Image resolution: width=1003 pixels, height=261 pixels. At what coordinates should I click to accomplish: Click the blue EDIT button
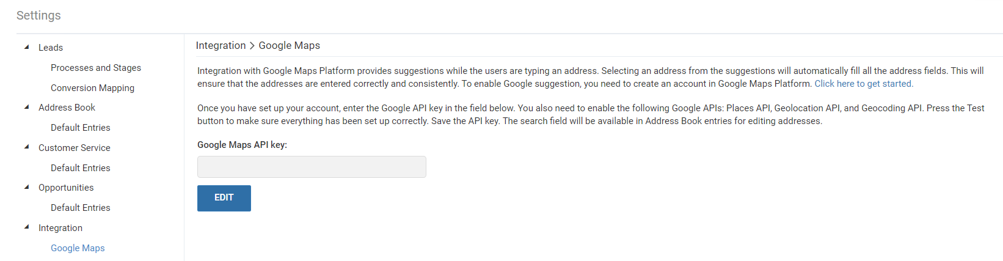coord(224,198)
